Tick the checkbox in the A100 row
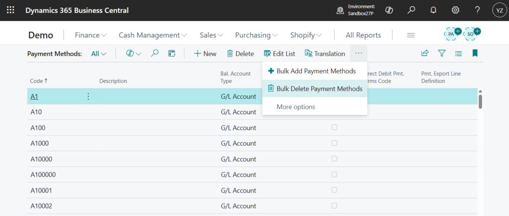509x216 pixels. point(334,128)
